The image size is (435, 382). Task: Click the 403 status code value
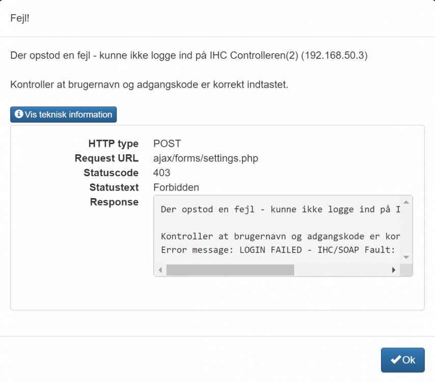[x=161, y=173]
